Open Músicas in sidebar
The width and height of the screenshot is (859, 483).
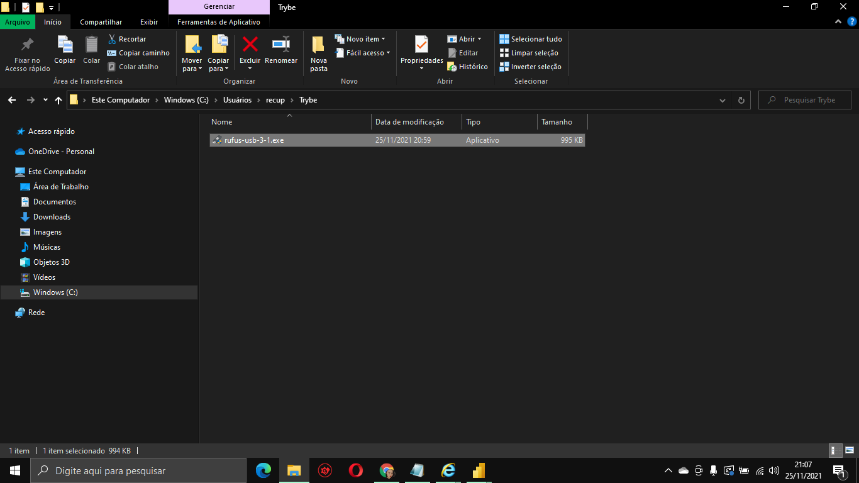(x=47, y=247)
